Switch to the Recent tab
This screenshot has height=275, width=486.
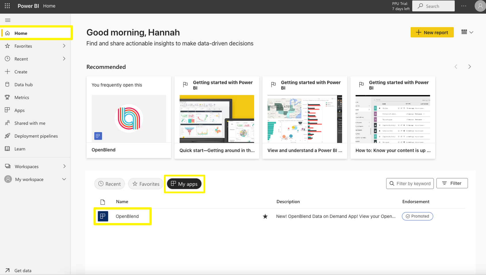(110, 184)
